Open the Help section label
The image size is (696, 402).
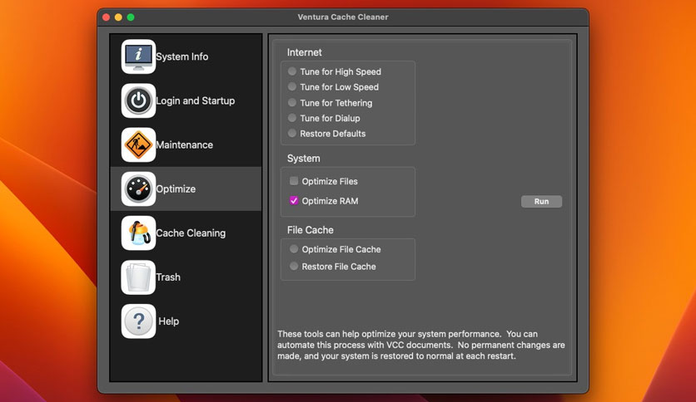pos(169,321)
